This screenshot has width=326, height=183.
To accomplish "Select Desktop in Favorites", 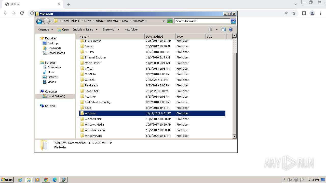I will (52, 43).
